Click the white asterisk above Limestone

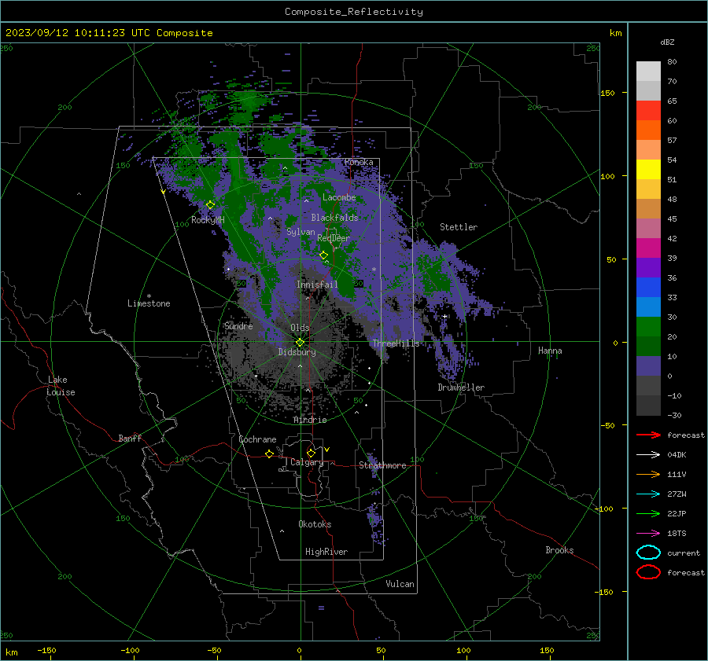click(149, 296)
